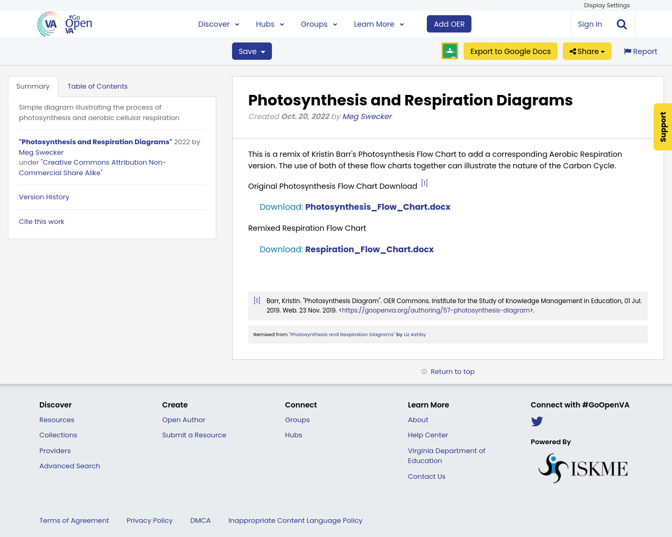Open Display Settings

tap(606, 5)
